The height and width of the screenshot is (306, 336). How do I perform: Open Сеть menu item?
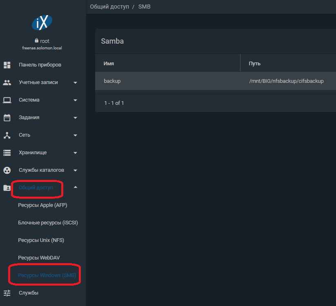pos(24,135)
